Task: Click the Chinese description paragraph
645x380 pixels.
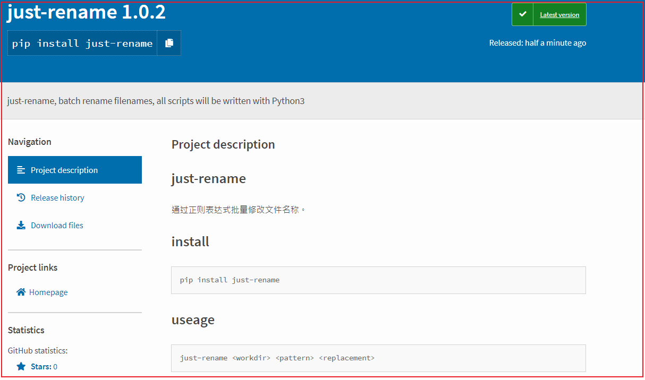Action: [239, 210]
